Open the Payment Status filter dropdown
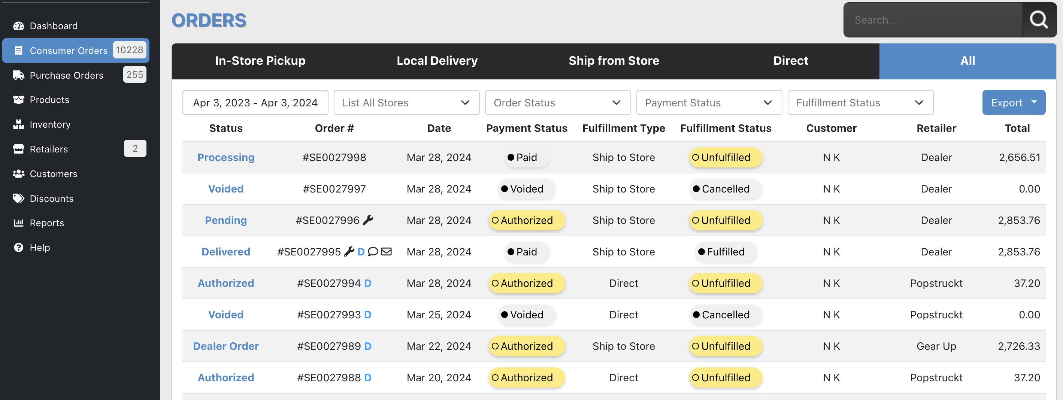This screenshot has height=400, width=1063. [709, 102]
